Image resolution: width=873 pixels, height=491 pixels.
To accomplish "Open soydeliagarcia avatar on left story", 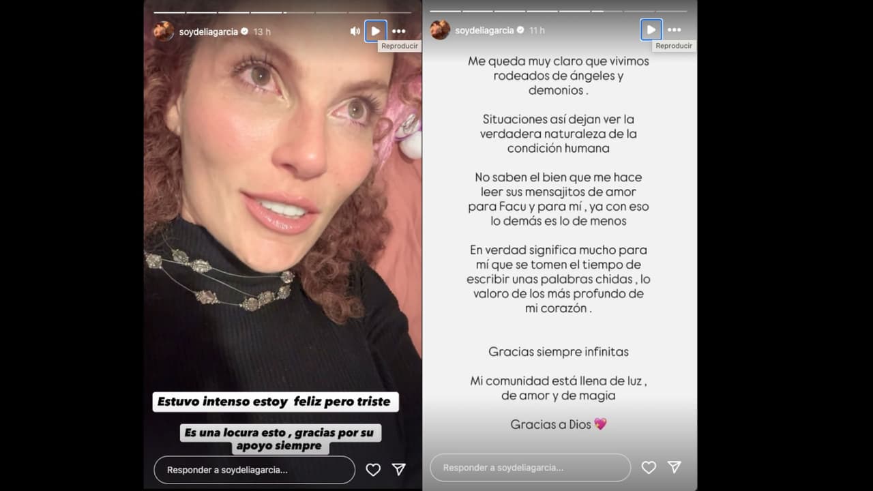I will pyautogui.click(x=164, y=31).
